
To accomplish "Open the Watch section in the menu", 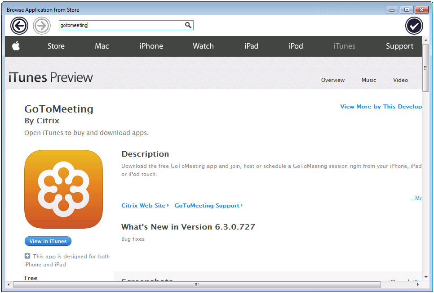I will pyautogui.click(x=203, y=46).
